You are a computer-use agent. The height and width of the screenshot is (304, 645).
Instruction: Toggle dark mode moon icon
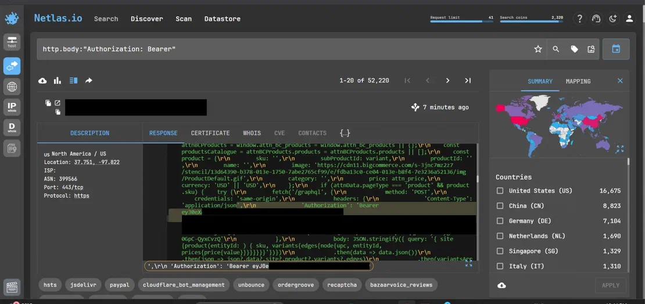point(613,19)
